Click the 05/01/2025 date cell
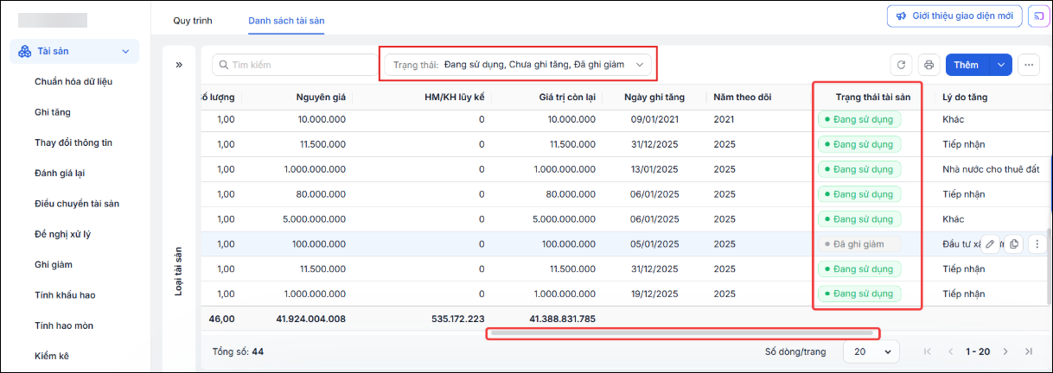This screenshot has width=1053, height=373. [654, 244]
